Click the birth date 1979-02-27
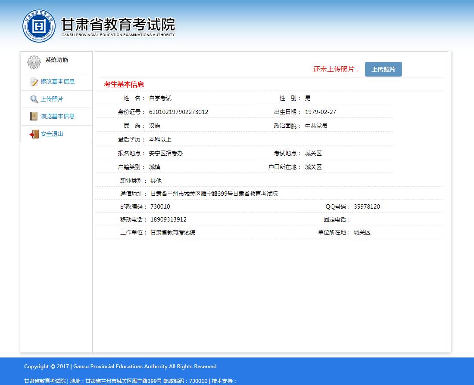Viewport: 474px width, 385px height. (x=321, y=112)
